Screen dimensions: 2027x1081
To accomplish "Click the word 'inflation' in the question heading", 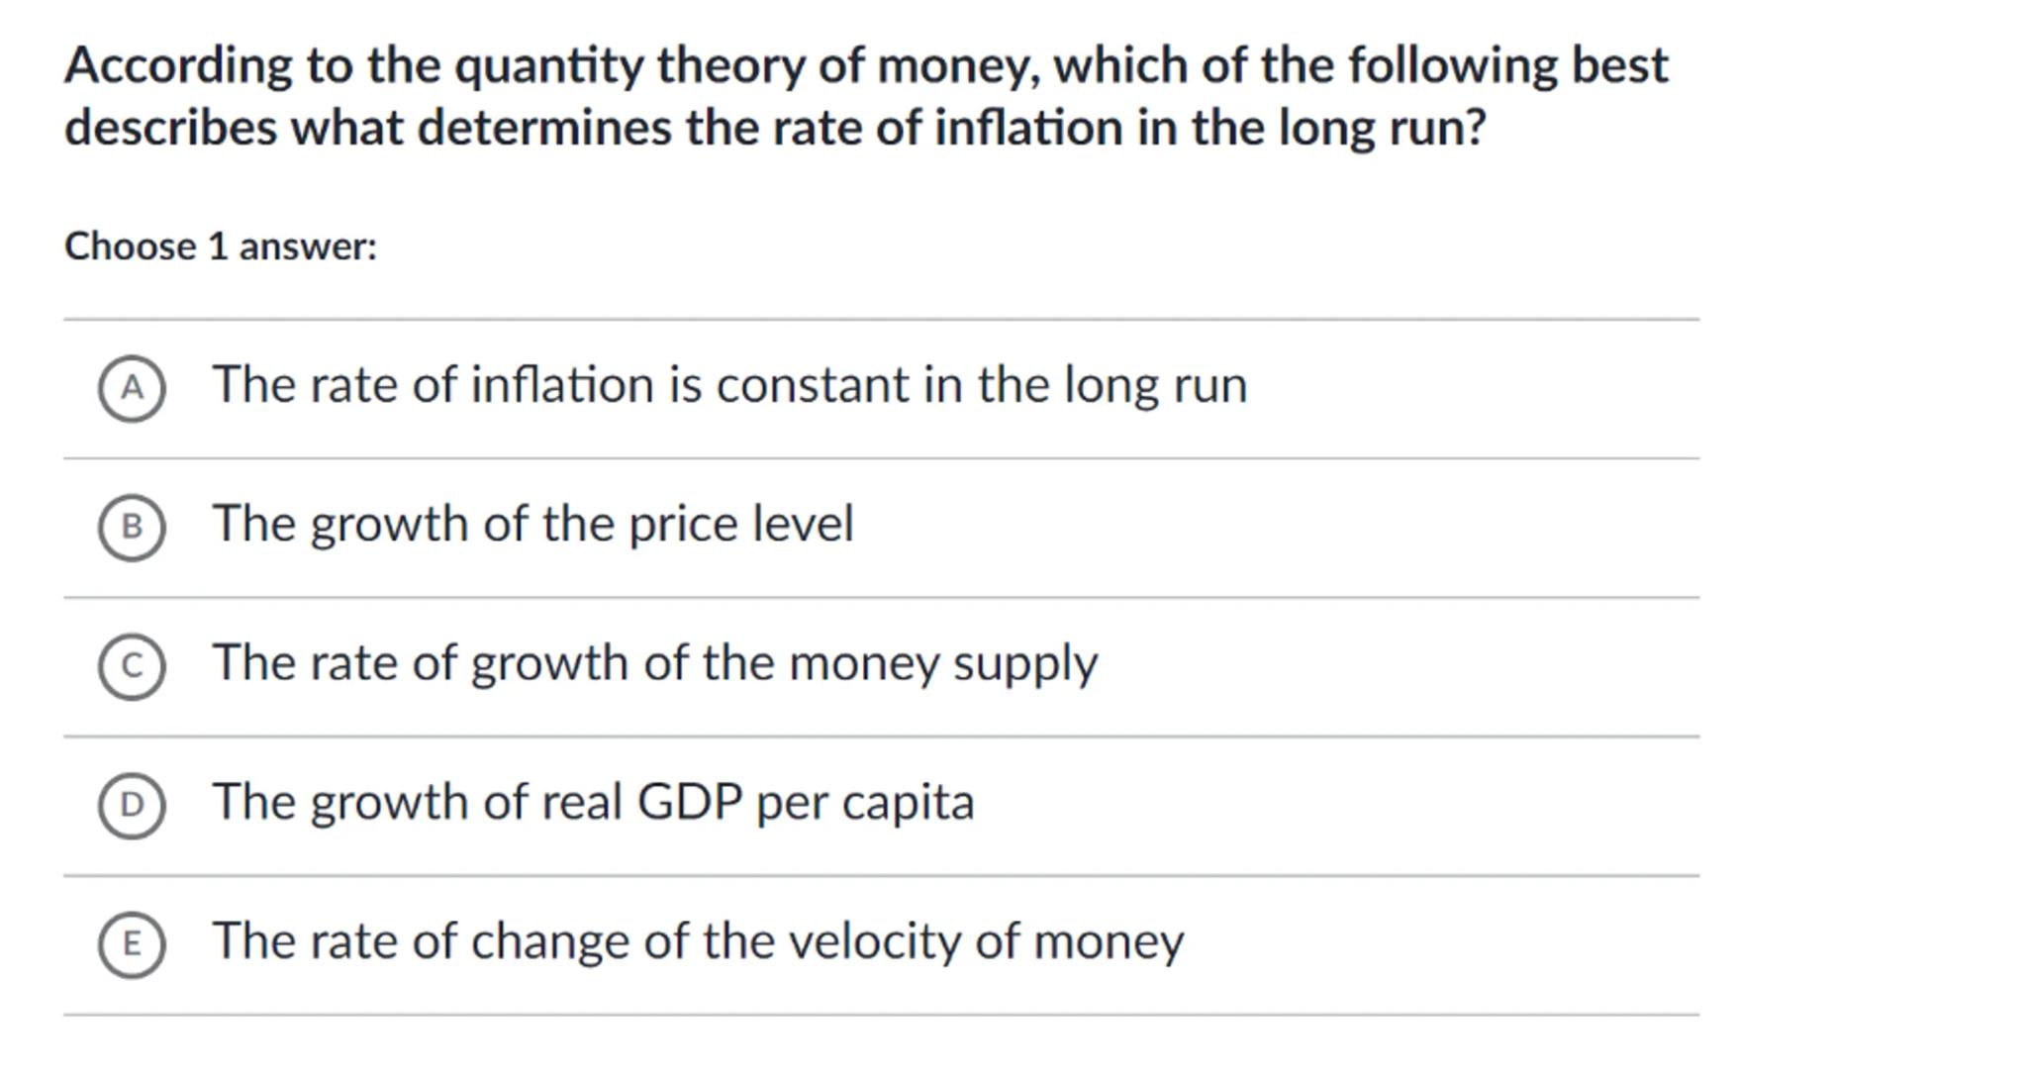I will 1027,128.
